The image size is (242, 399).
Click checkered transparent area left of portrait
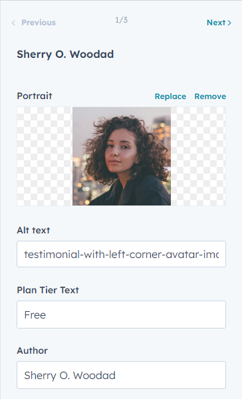tap(45, 156)
